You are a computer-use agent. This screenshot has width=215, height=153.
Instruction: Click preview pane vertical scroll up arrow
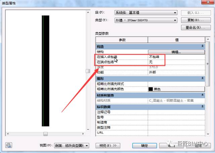click(x=88, y=12)
